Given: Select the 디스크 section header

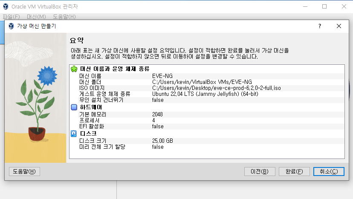Looking at the screenshot, I should coord(88,133).
